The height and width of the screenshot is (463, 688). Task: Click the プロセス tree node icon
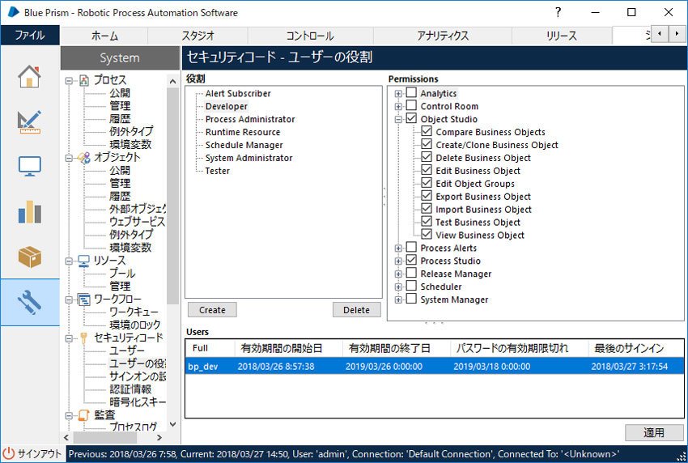point(84,80)
